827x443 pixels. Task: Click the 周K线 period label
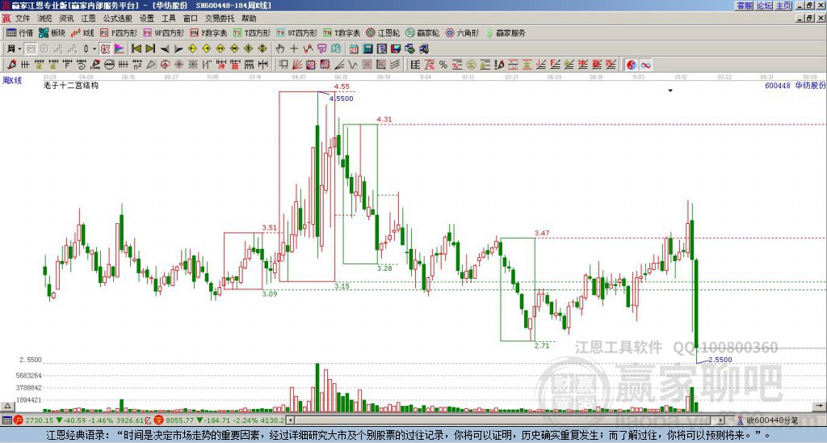pyautogui.click(x=12, y=80)
